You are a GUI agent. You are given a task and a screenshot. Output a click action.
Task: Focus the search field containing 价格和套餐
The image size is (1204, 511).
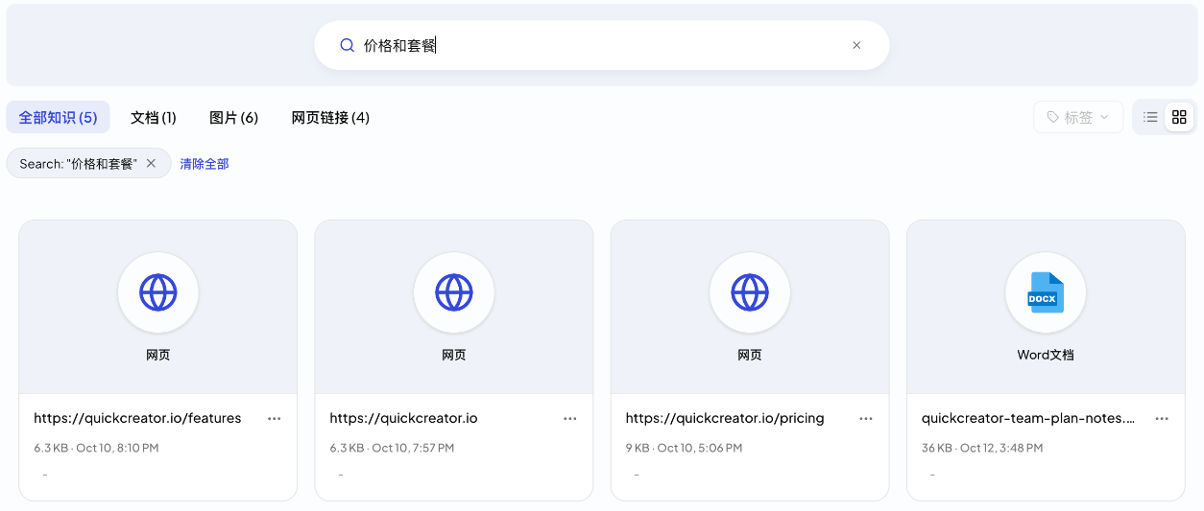(602, 45)
